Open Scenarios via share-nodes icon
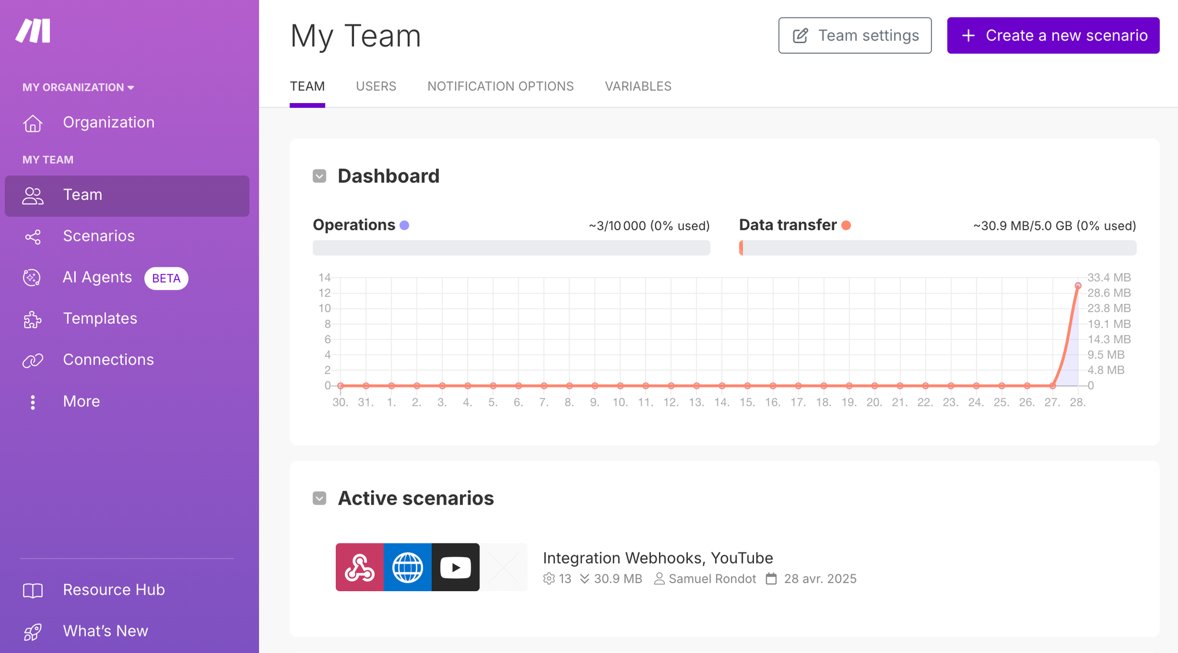 tap(33, 237)
